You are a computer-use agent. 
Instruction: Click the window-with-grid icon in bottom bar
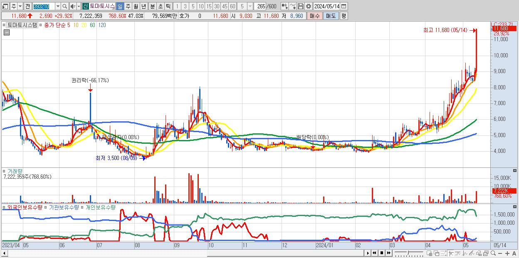coord(429,253)
